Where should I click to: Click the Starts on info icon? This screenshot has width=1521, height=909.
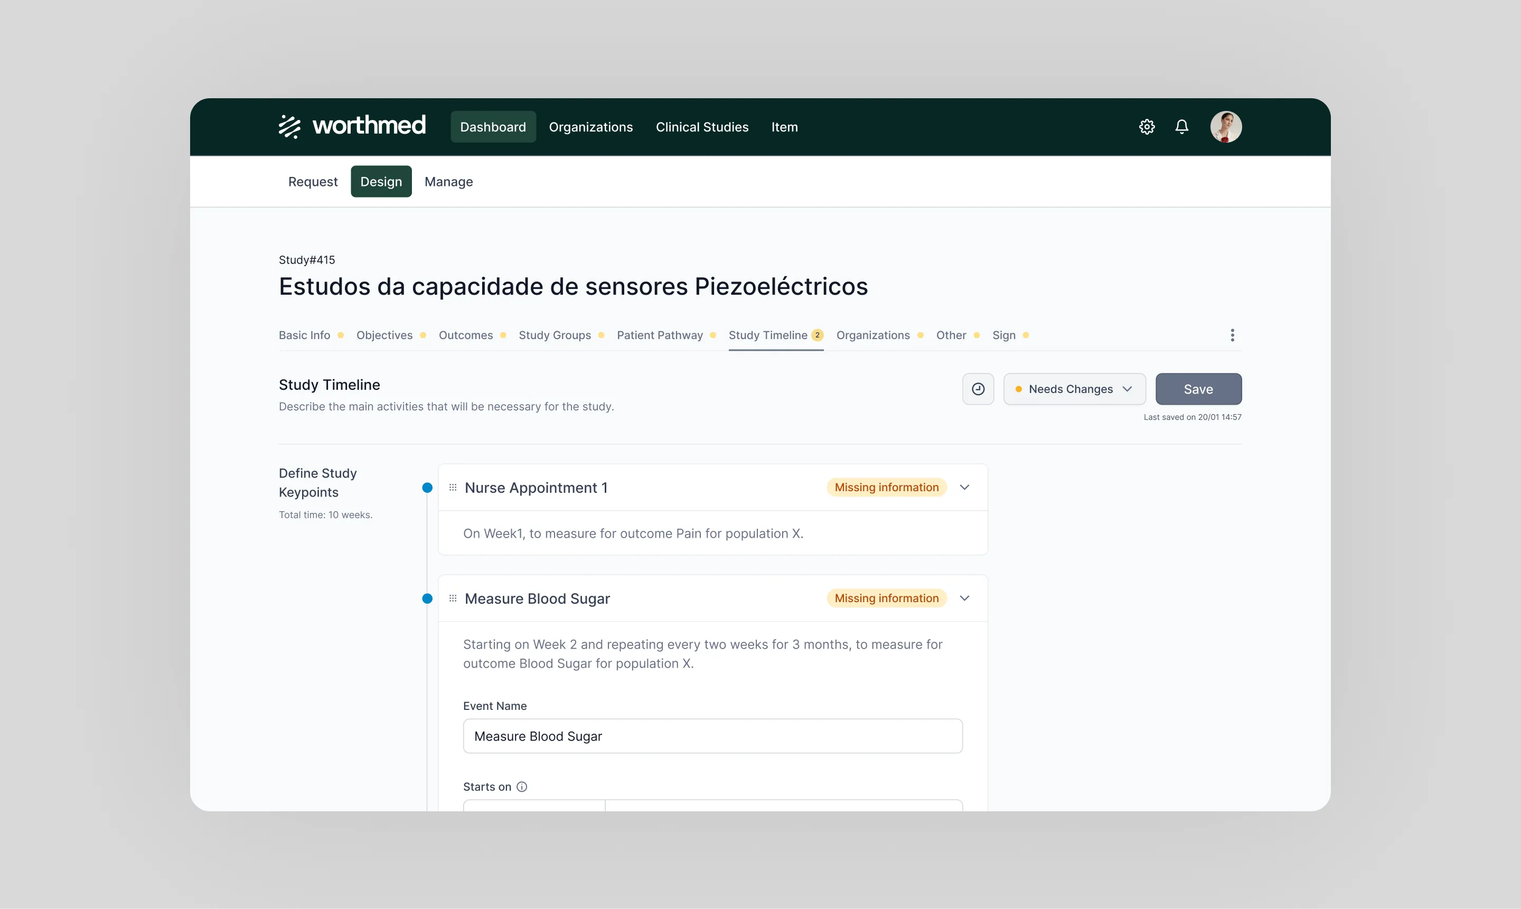[x=522, y=786]
